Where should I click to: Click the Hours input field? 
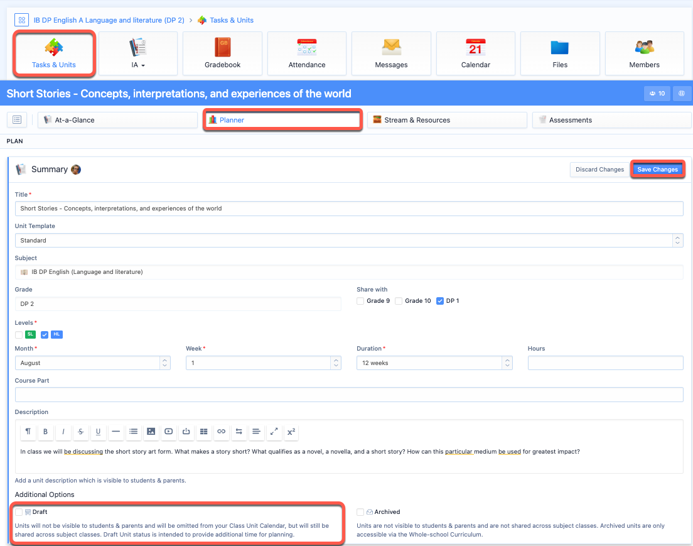click(x=606, y=363)
